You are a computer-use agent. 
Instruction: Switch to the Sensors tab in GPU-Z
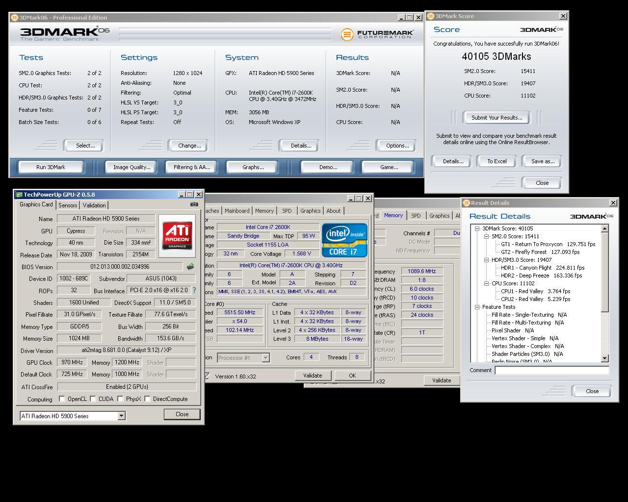click(x=68, y=205)
